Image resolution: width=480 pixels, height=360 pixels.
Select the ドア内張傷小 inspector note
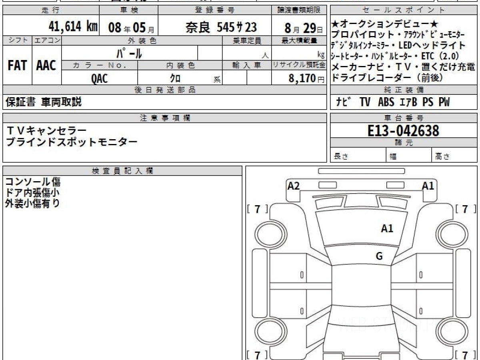pos(33,193)
